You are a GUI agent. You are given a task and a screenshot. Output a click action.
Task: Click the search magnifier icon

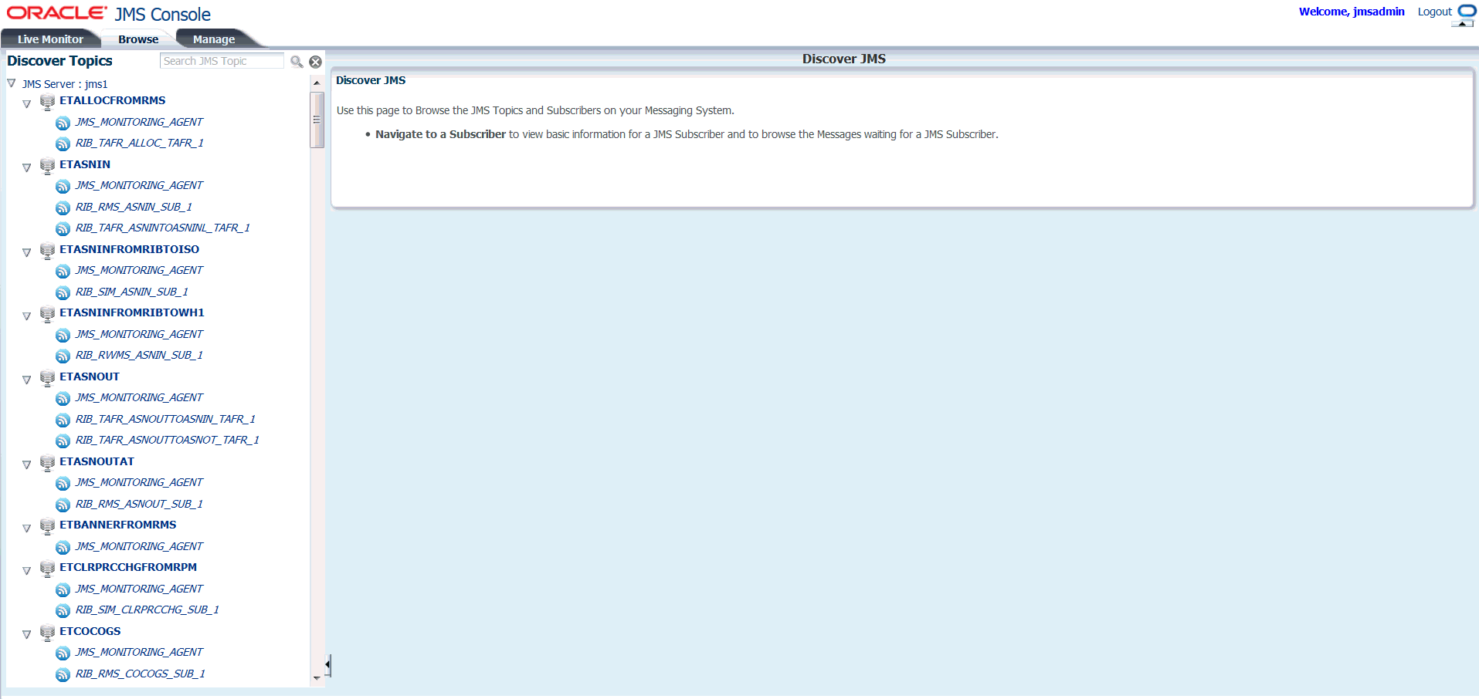coord(297,62)
